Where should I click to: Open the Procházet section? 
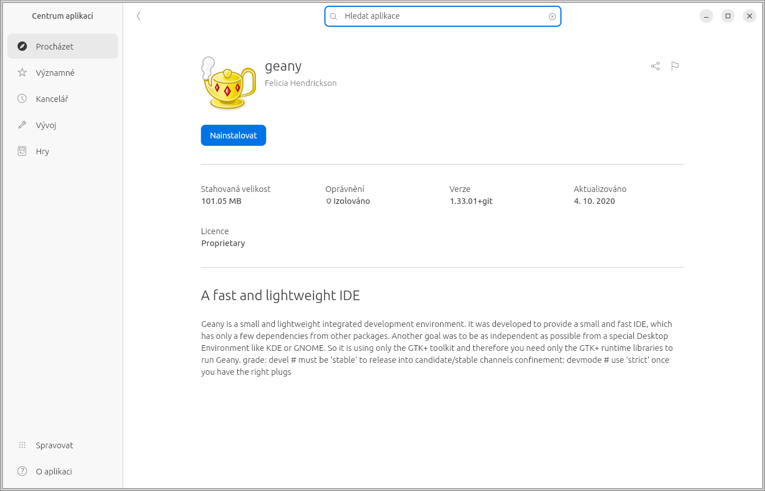(x=63, y=47)
